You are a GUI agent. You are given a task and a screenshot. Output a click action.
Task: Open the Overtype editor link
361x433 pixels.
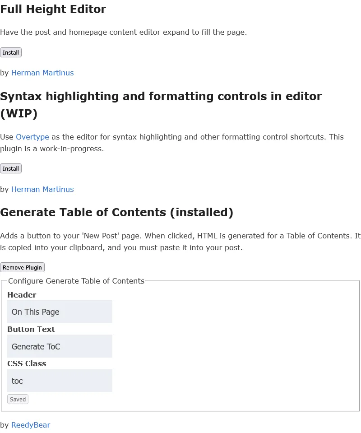pyautogui.click(x=32, y=137)
